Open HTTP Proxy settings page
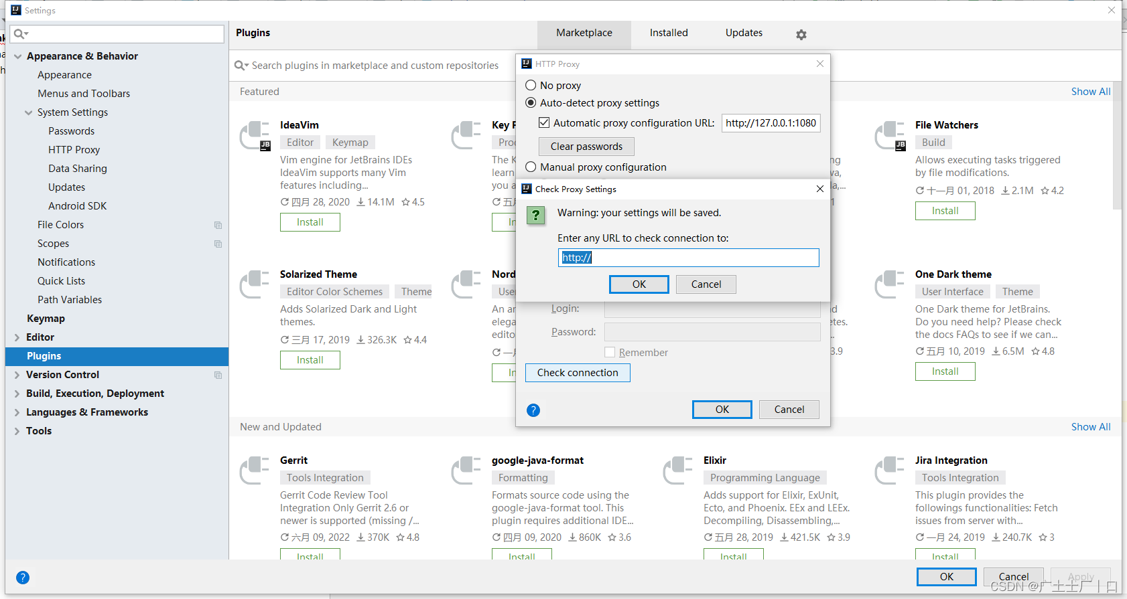1127x599 pixels. click(74, 150)
